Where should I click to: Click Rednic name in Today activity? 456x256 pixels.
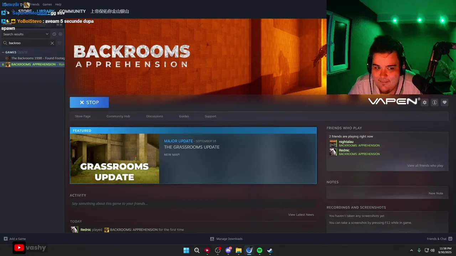point(85,230)
